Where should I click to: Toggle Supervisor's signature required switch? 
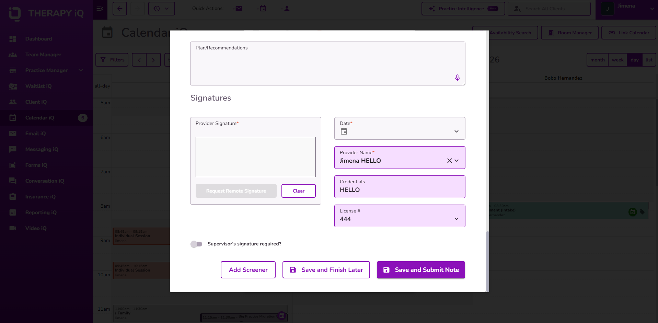(x=196, y=244)
